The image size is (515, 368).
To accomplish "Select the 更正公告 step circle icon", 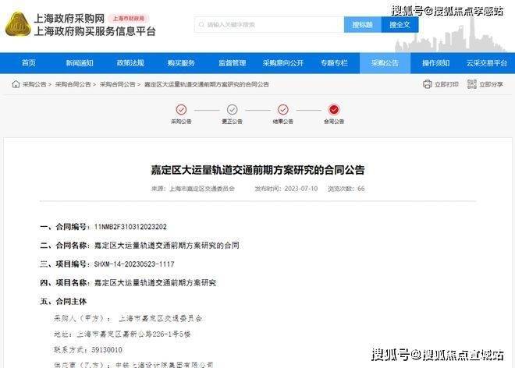I will (x=233, y=109).
